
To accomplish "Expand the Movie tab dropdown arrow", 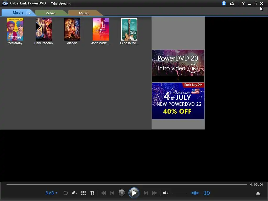I will (29, 13).
